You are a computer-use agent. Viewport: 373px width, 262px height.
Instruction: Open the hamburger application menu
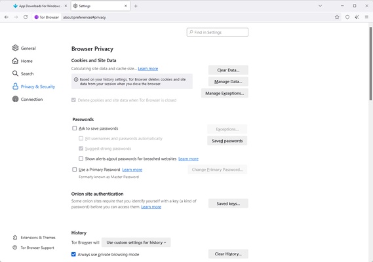(x=366, y=17)
